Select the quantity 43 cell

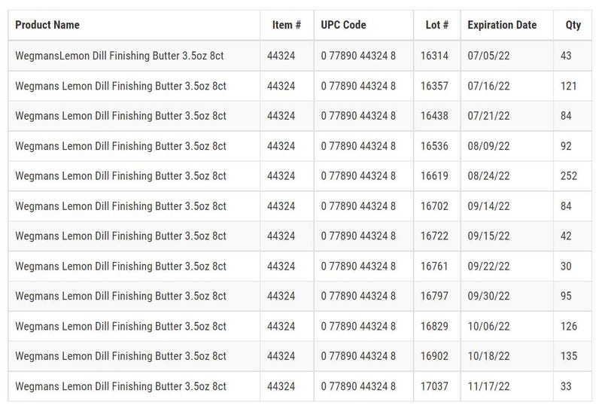tap(566, 56)
